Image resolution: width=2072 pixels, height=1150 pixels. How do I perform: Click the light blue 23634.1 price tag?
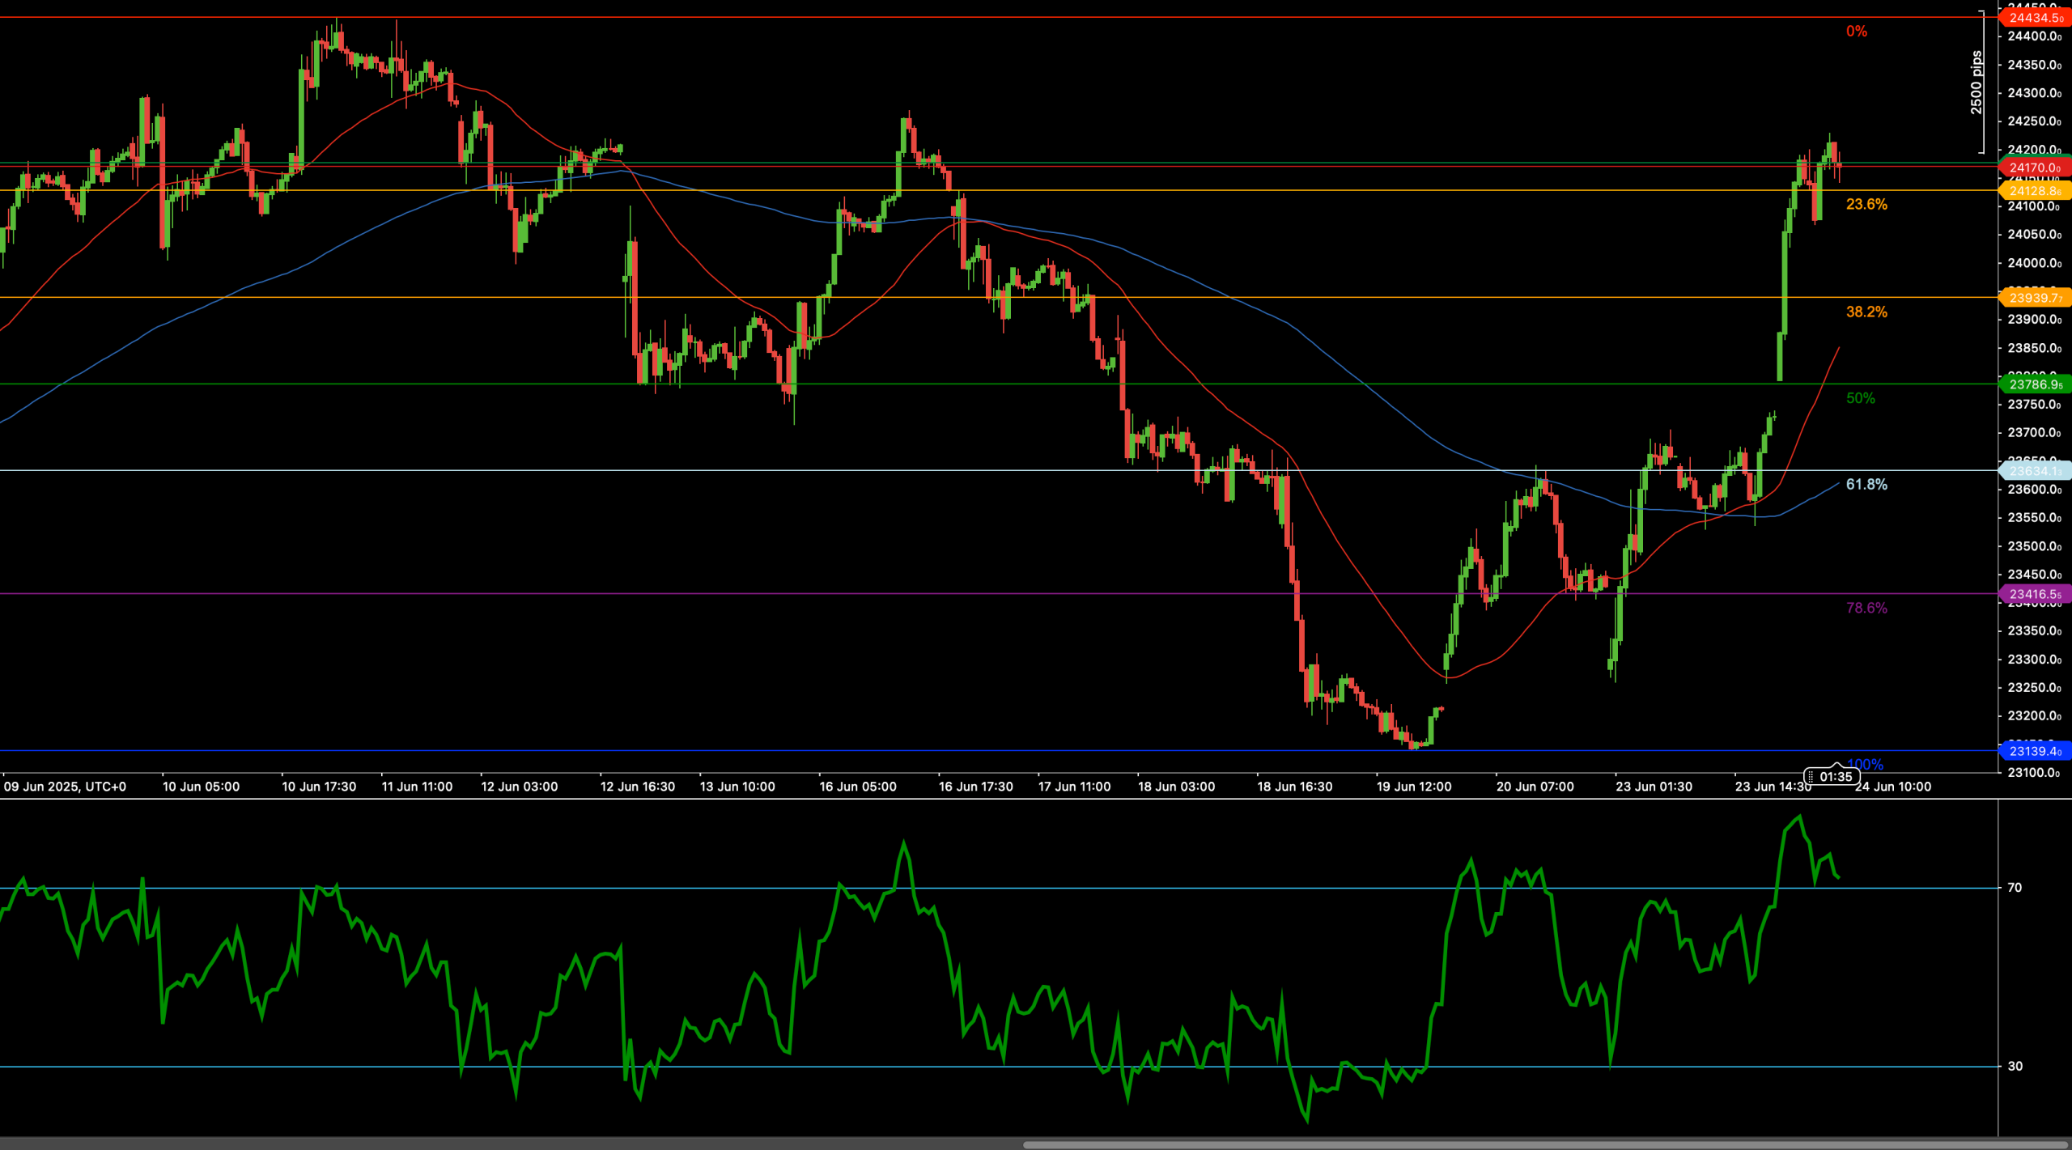click(2035, 471)
